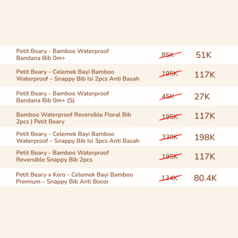Viewport: 238px width, 238px height.
Task: Click the 80.4K discounted price
Action: [205, 178]
